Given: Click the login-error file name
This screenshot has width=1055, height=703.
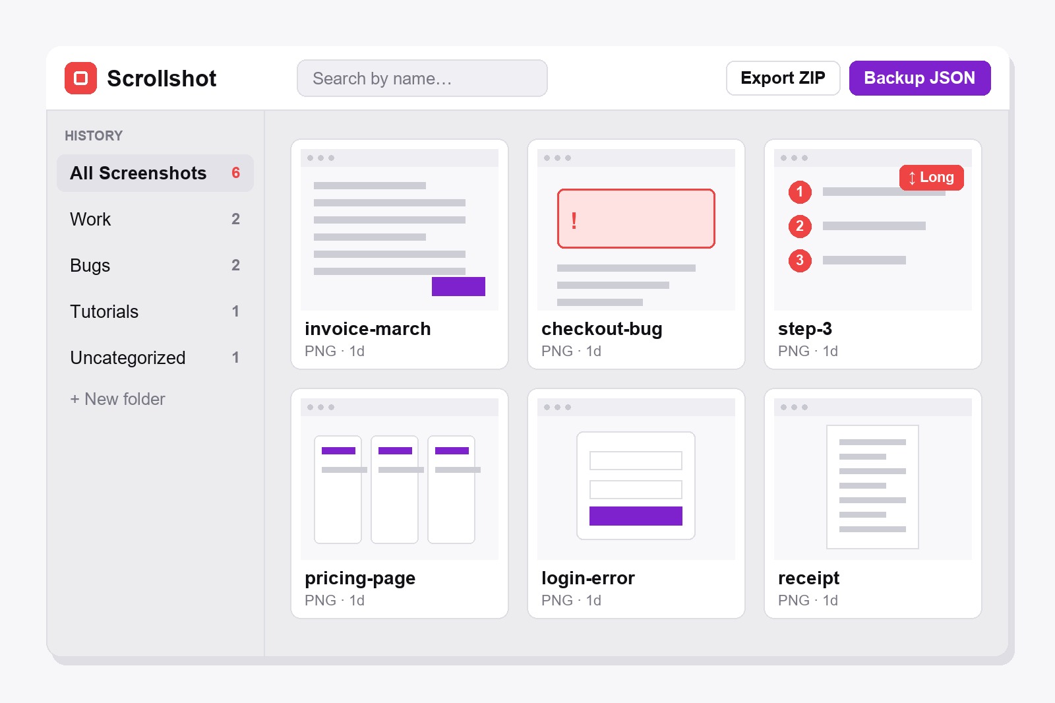Looking at the screenshot, I should pyautogui.click(x=588, y=578).
